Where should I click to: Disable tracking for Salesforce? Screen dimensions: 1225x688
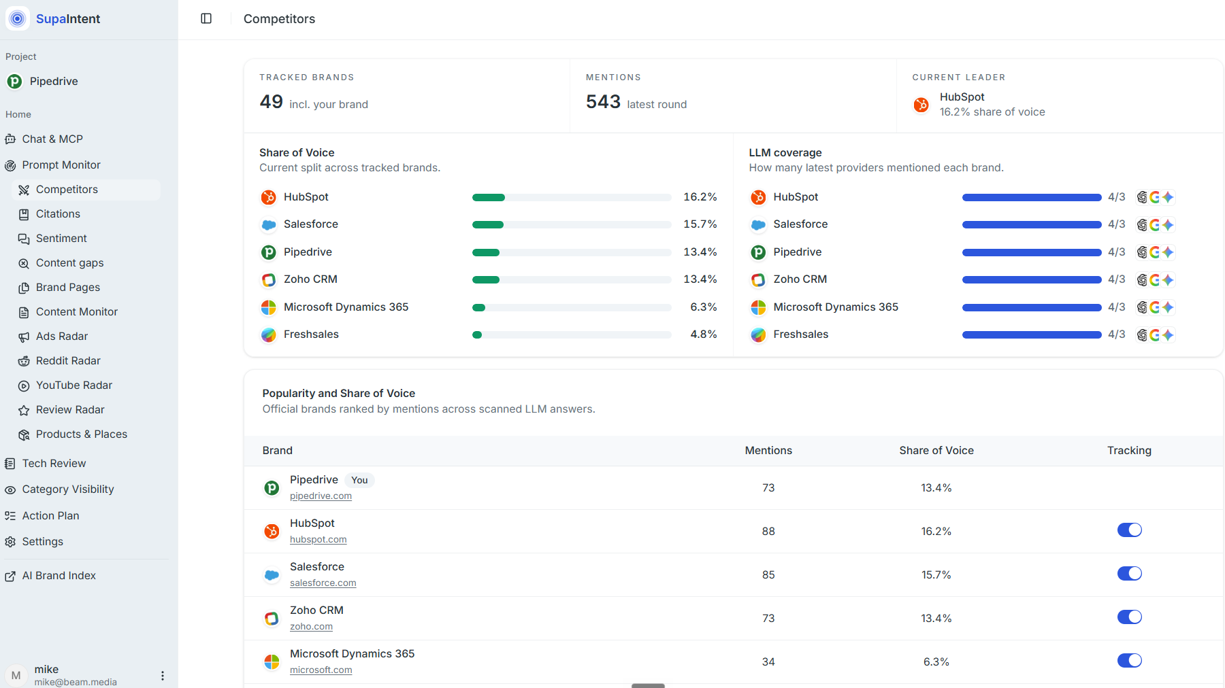click(x=1129, y=573)
